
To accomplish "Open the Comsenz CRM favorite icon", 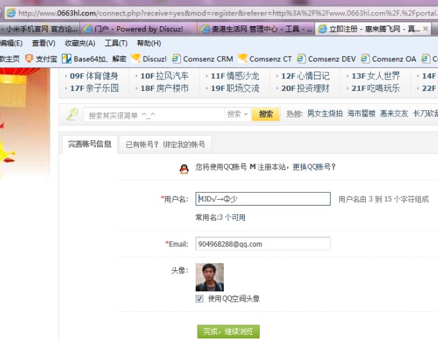I will [x=176, y=58].
